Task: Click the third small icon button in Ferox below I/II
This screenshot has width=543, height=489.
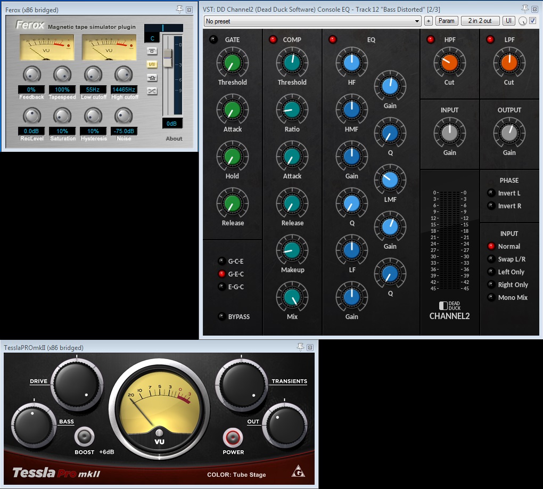Action: click(x=152, y=78)
